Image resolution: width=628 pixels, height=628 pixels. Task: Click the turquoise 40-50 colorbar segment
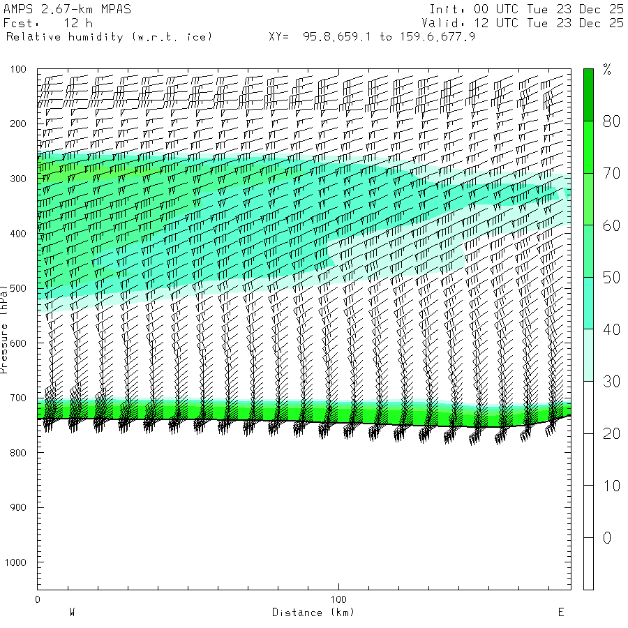(x=588, y=304)
